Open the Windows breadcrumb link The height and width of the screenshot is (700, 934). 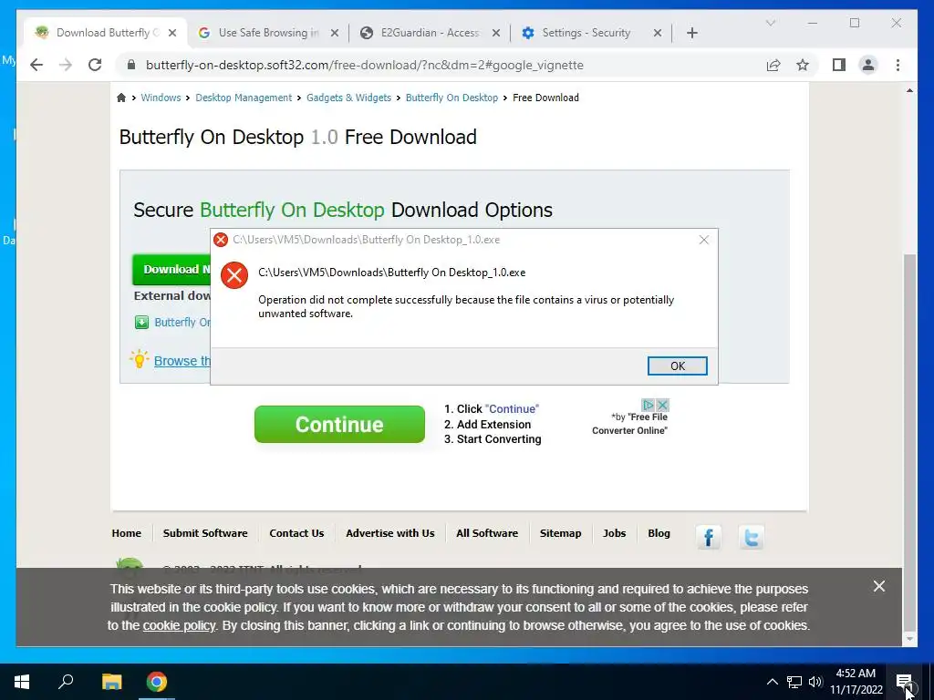click(x=161, y=98)
